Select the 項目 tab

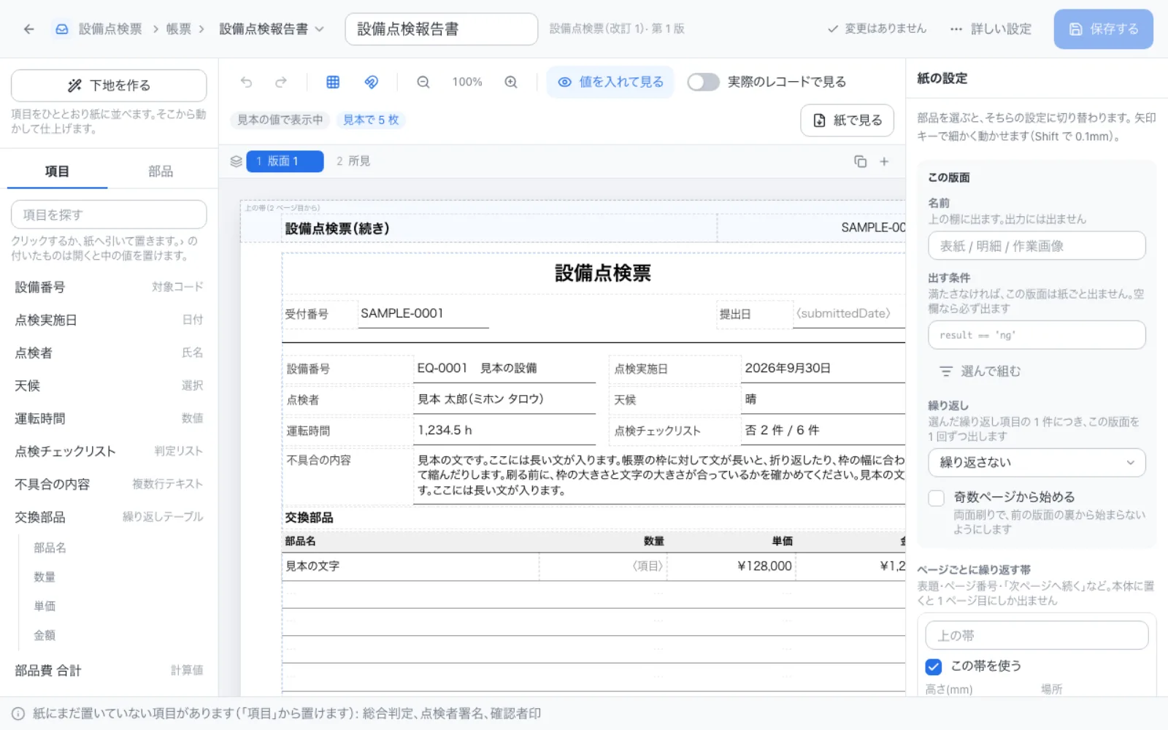pyautogui.click(x=57, y=172)
